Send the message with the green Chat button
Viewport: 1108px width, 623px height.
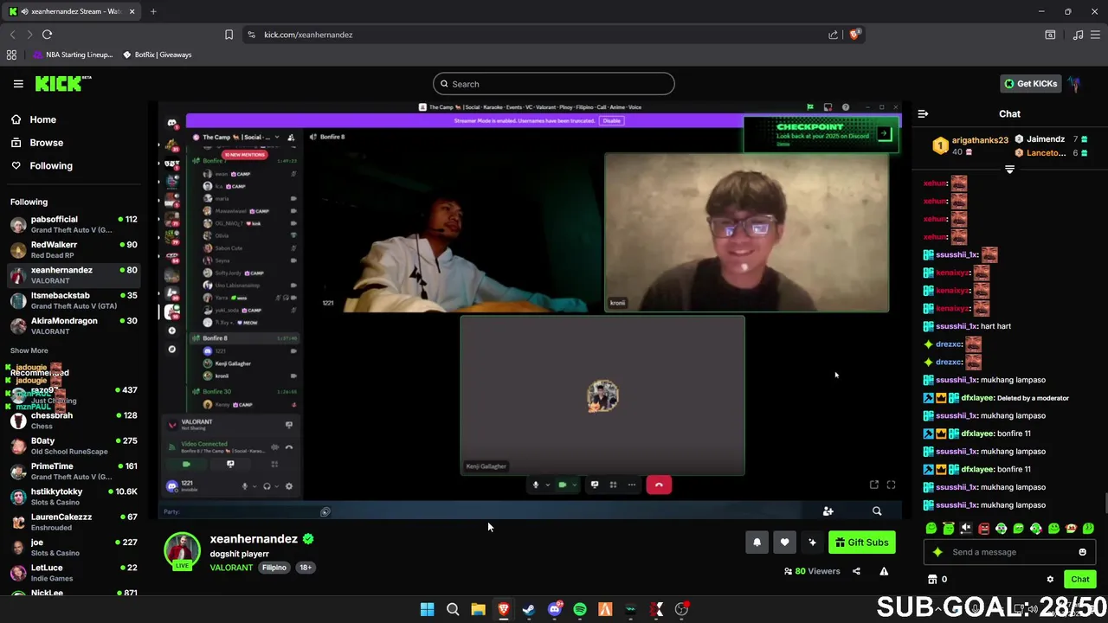(1079, 580)
